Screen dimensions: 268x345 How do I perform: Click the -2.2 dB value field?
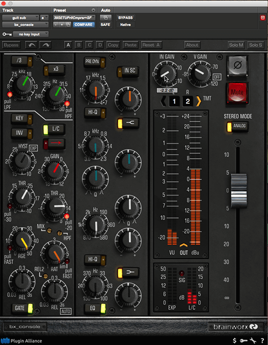(x=167, y=90)
